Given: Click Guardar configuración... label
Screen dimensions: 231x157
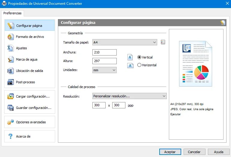Looking at the screenshot, I should click(34, 108).
